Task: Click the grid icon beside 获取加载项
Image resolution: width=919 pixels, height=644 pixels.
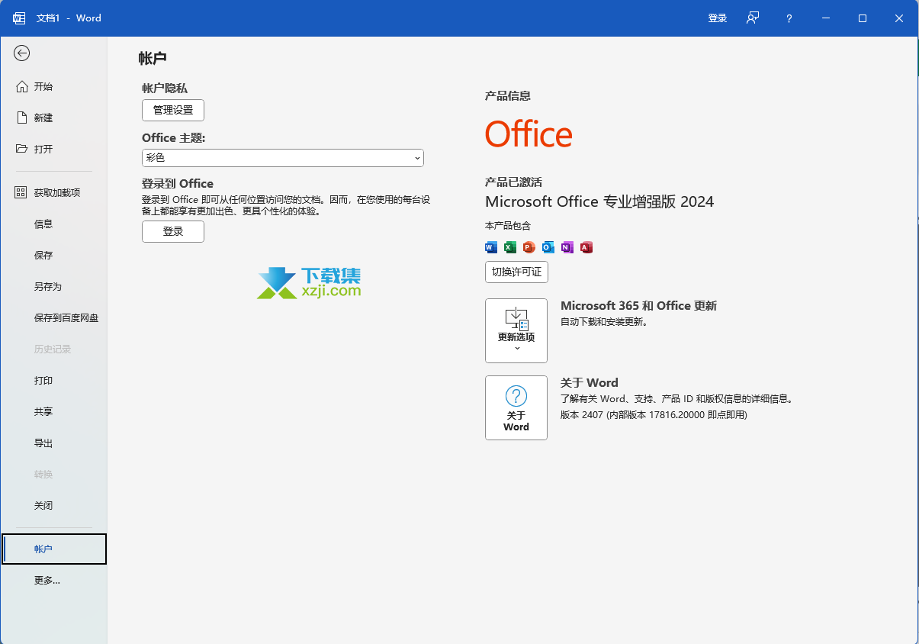Action: pyautogui.click(x=21, y=192)
